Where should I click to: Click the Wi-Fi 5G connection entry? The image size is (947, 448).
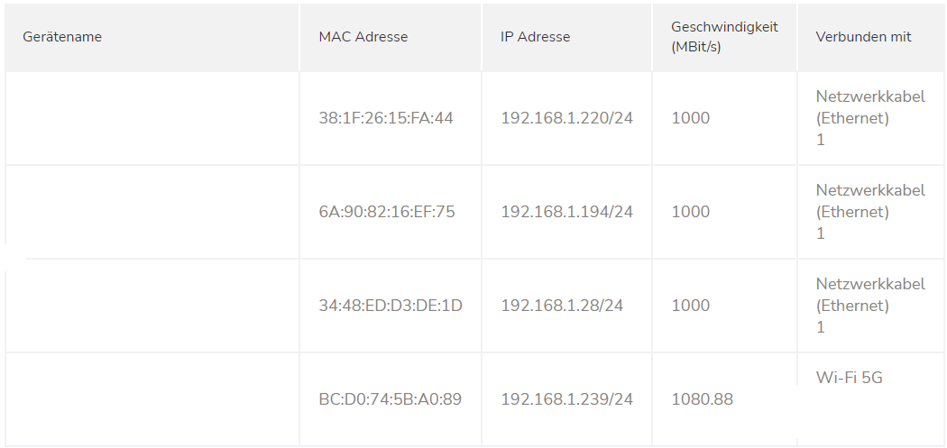click(849, 378)
